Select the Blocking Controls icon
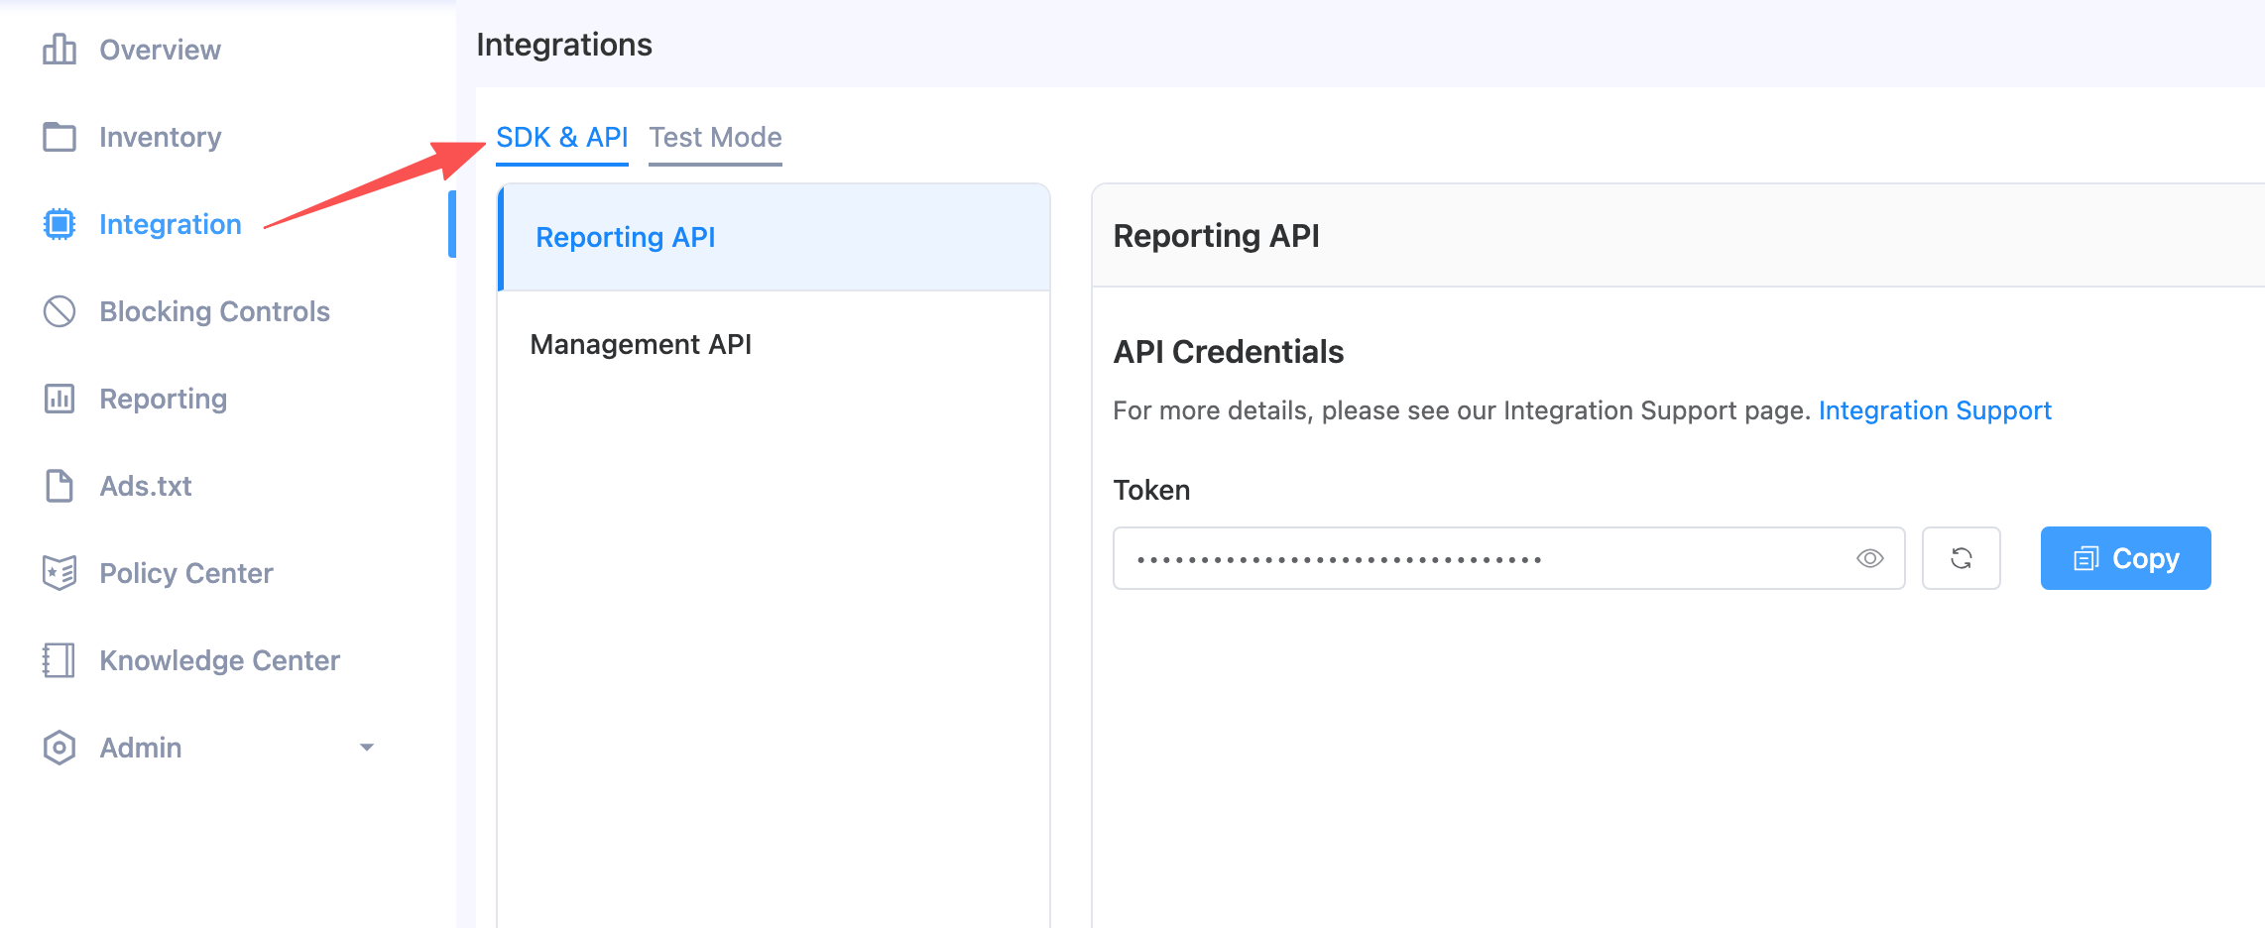The width and height of the screenshot is (2265, 928). click(x=59, y=311)
